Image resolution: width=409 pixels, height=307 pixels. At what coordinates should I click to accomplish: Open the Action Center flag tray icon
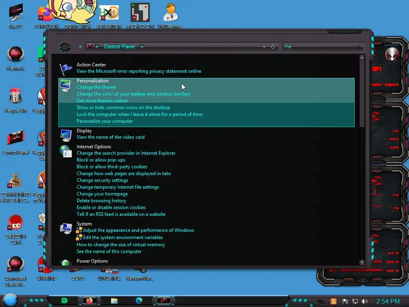click(345, 301)
